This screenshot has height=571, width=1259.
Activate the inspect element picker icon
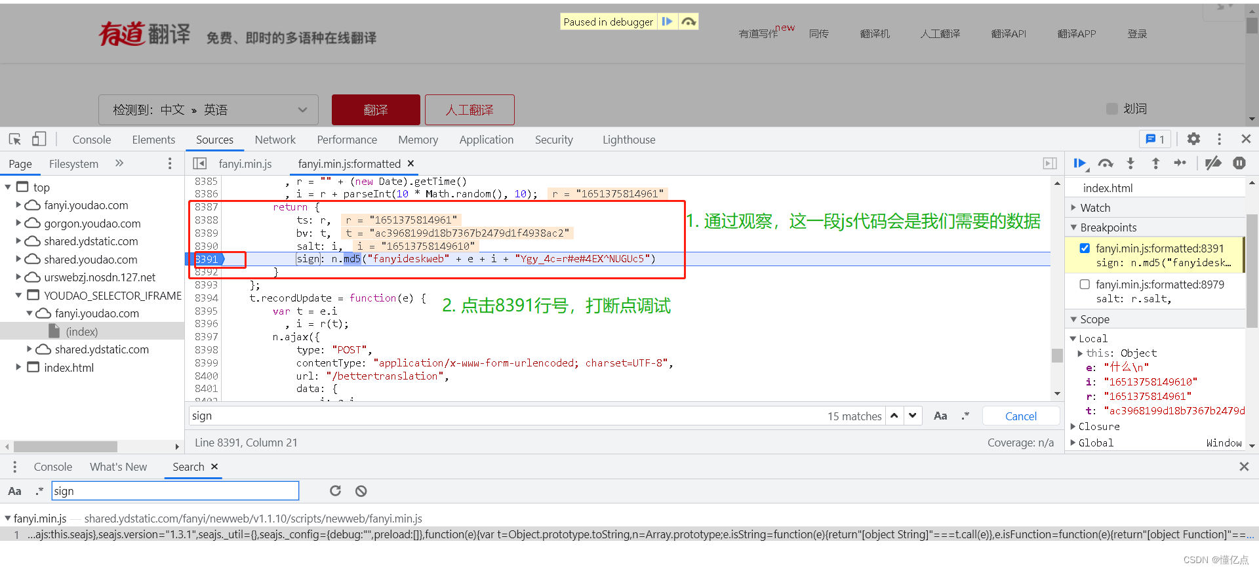click(15, 139)
